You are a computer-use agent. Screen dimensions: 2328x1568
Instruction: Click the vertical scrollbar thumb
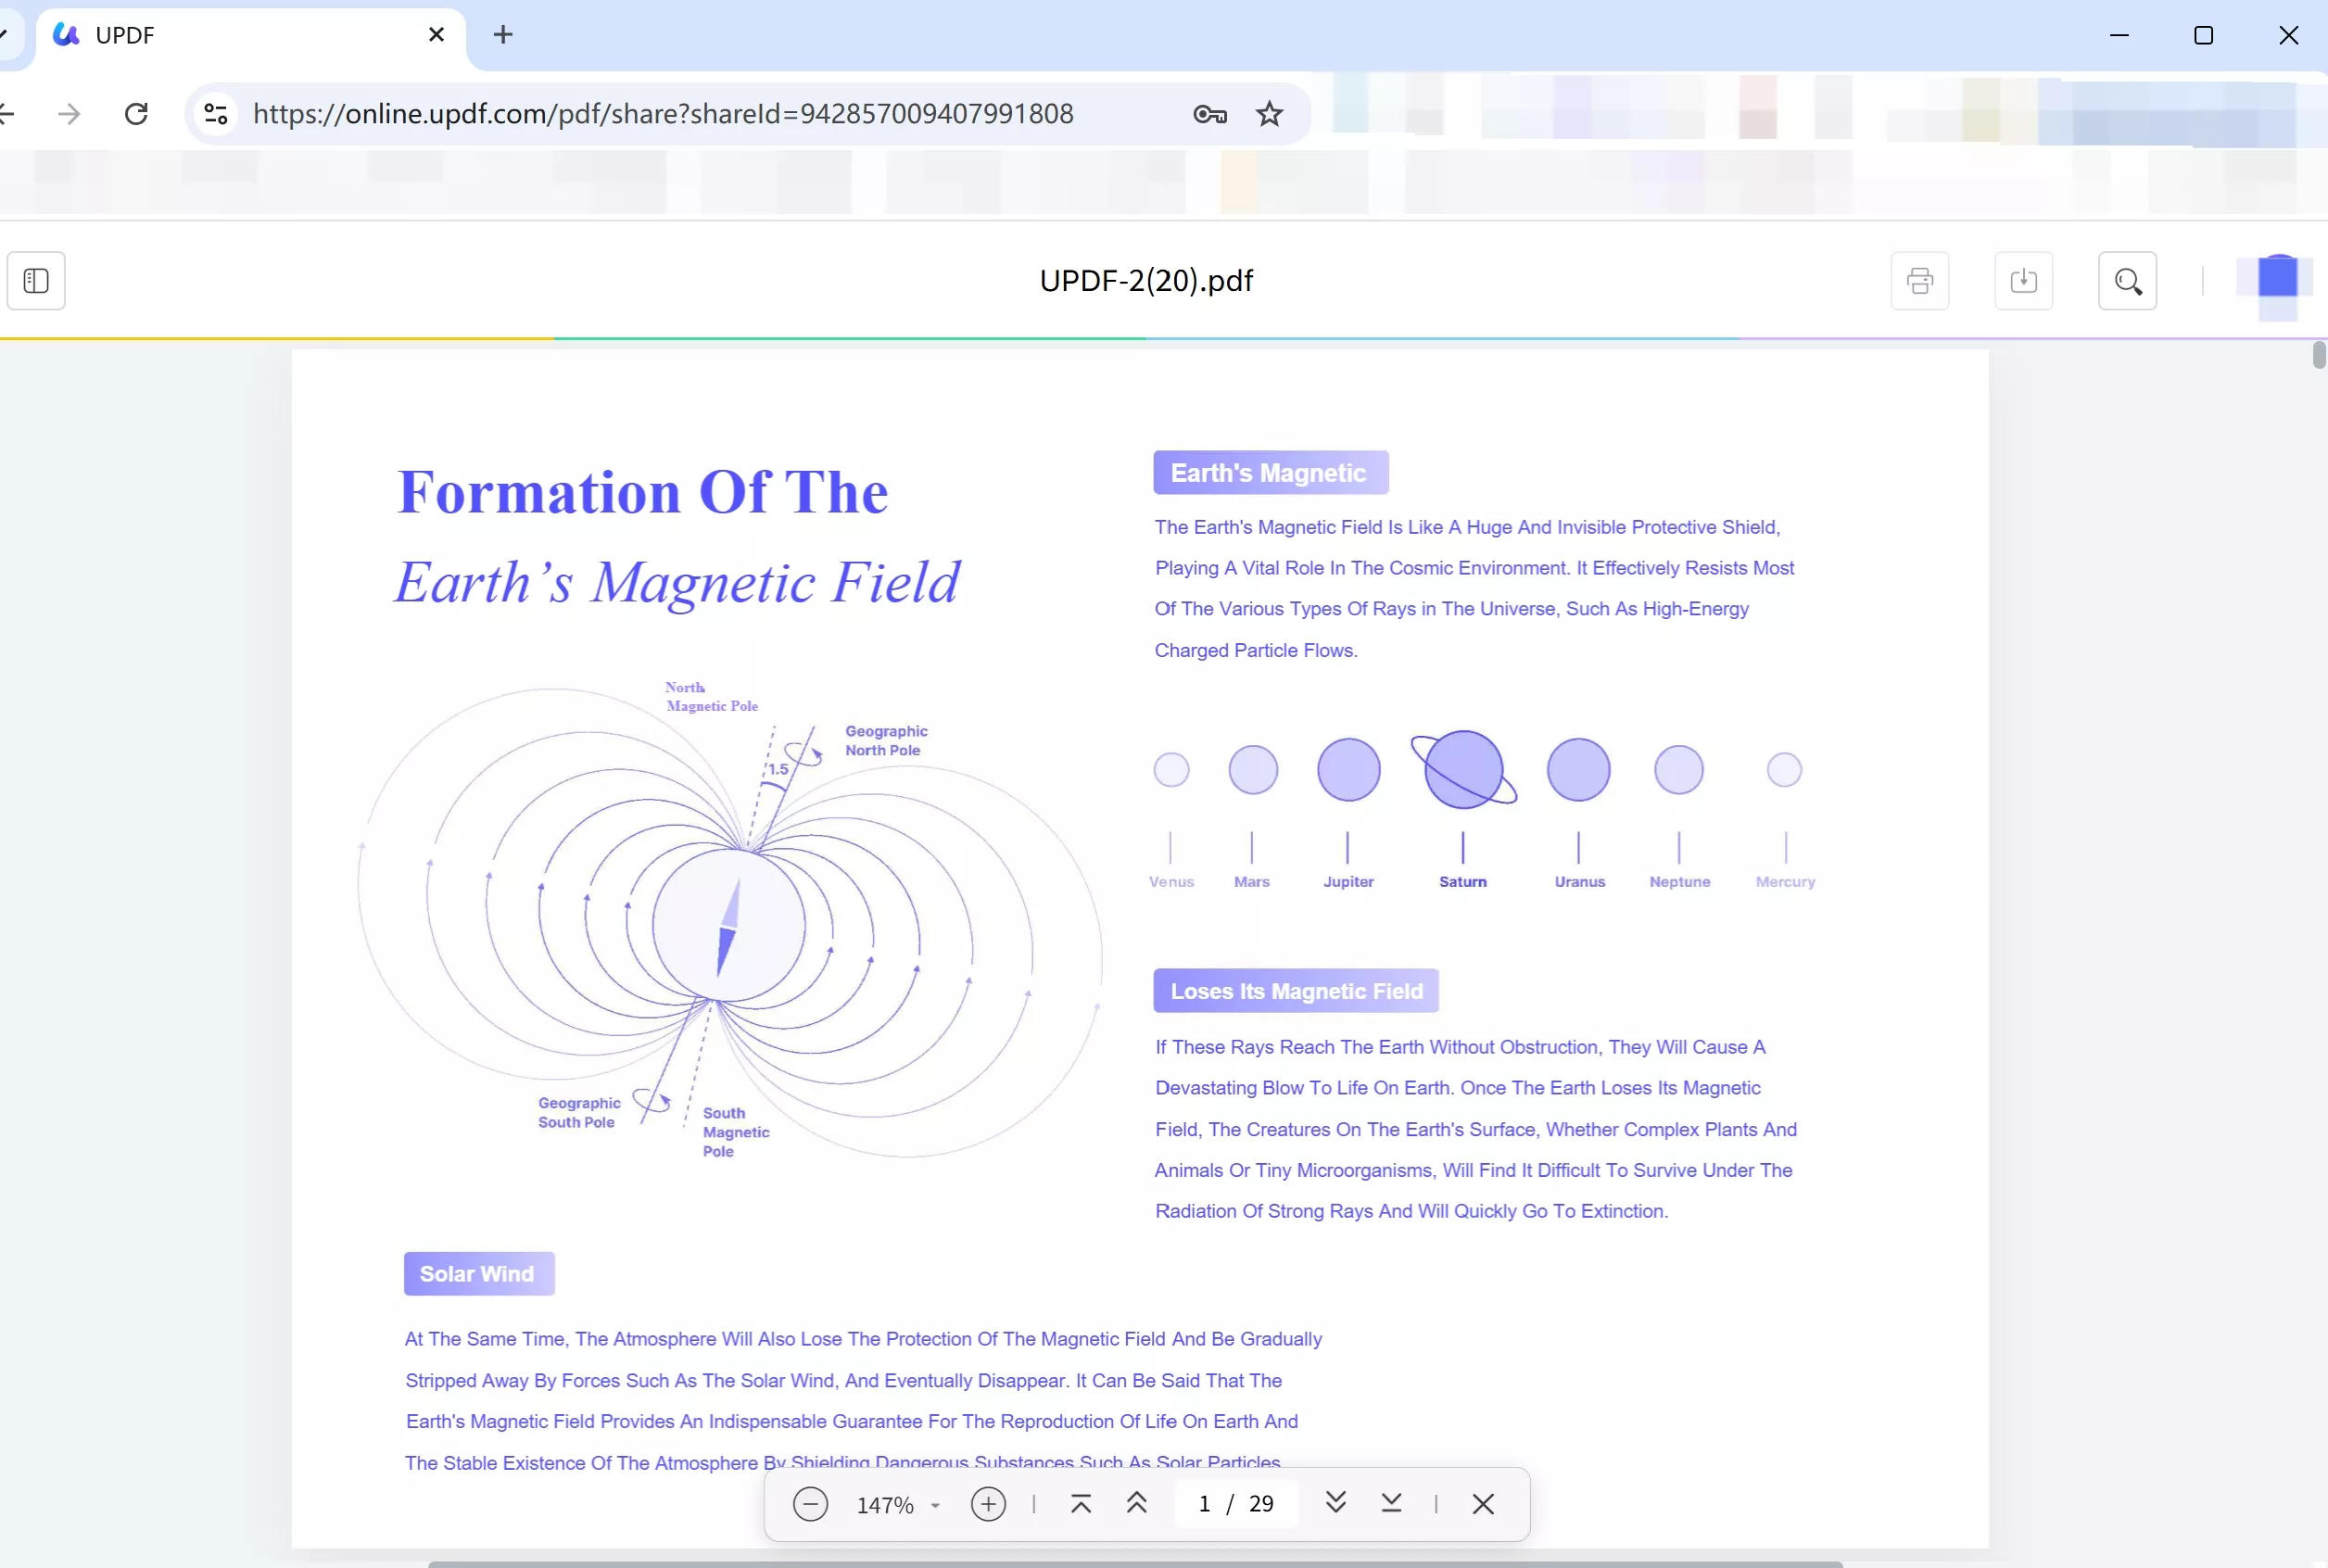coord(2319,356)
